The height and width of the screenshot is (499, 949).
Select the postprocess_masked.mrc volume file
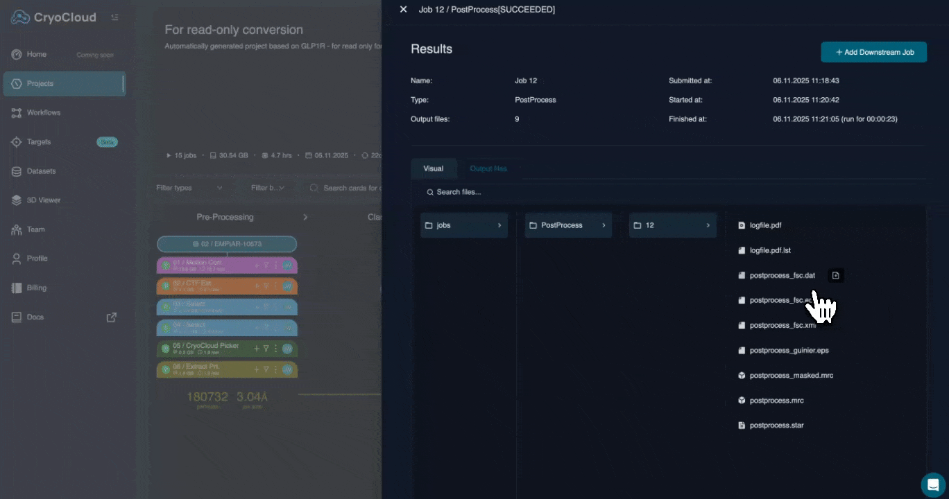[x=791, y=375]
